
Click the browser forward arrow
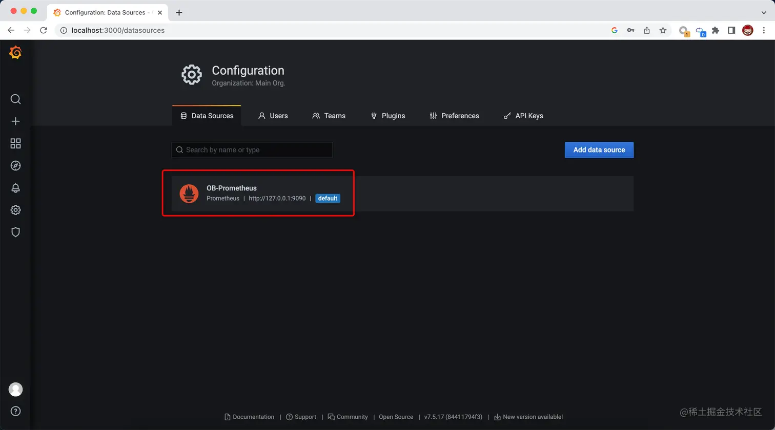(x=27, y=30)
